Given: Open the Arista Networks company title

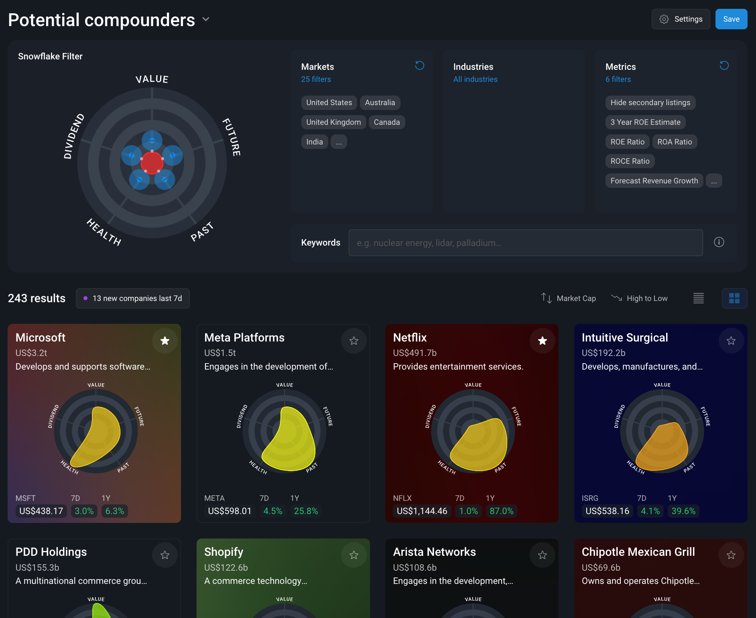Looking at the screenshot, I should pyautogui.click(x=434, y=552).
